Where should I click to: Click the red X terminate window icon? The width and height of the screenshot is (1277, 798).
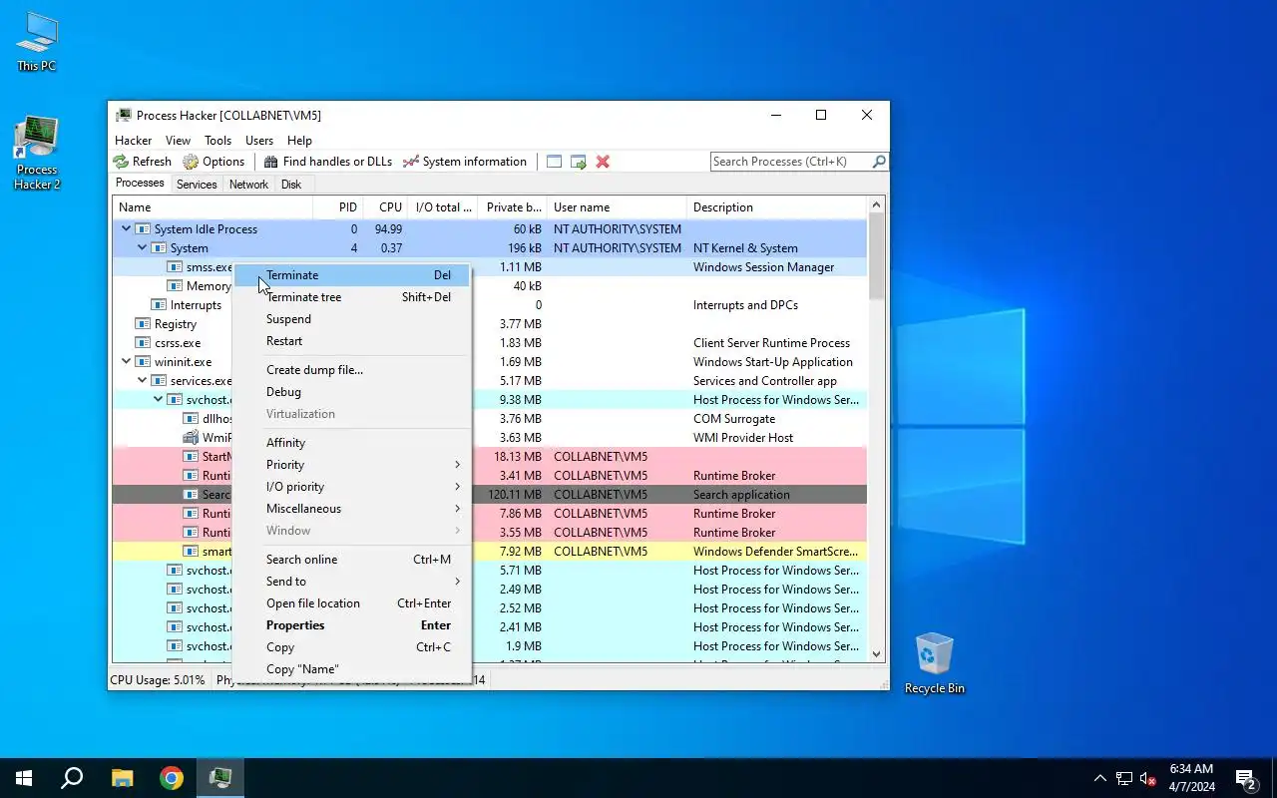603,162
